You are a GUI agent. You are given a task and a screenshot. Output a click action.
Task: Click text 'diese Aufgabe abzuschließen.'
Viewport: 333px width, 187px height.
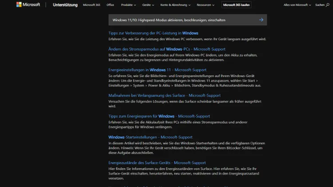131,152
